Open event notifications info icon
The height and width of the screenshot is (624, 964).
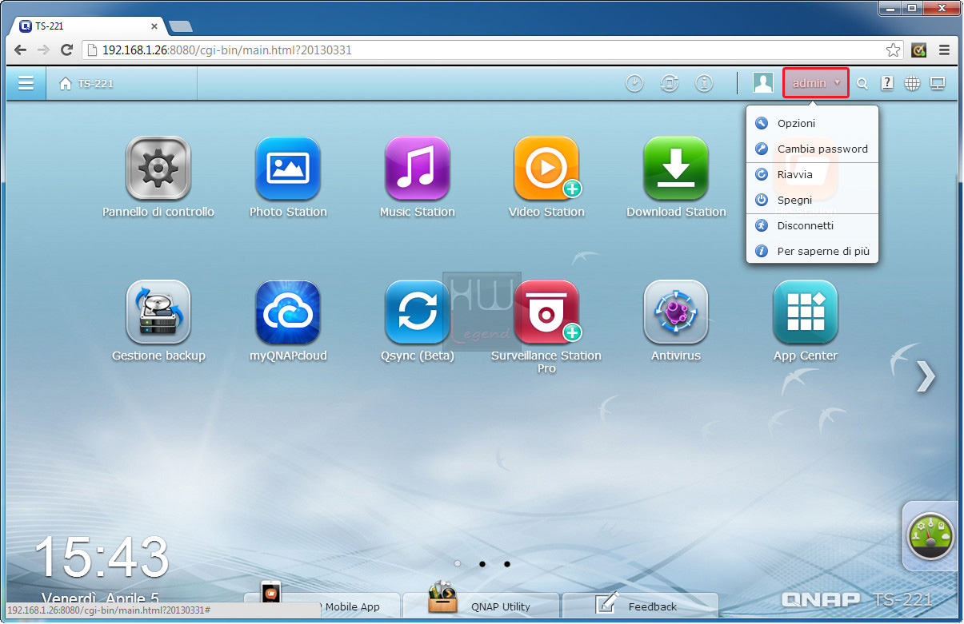704,83
